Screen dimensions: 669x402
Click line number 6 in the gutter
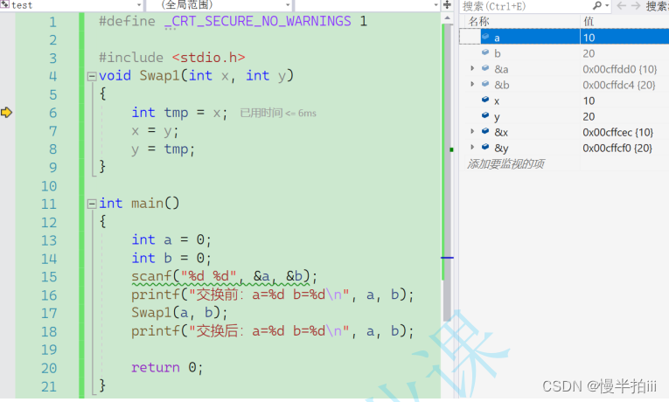(52, 113)
